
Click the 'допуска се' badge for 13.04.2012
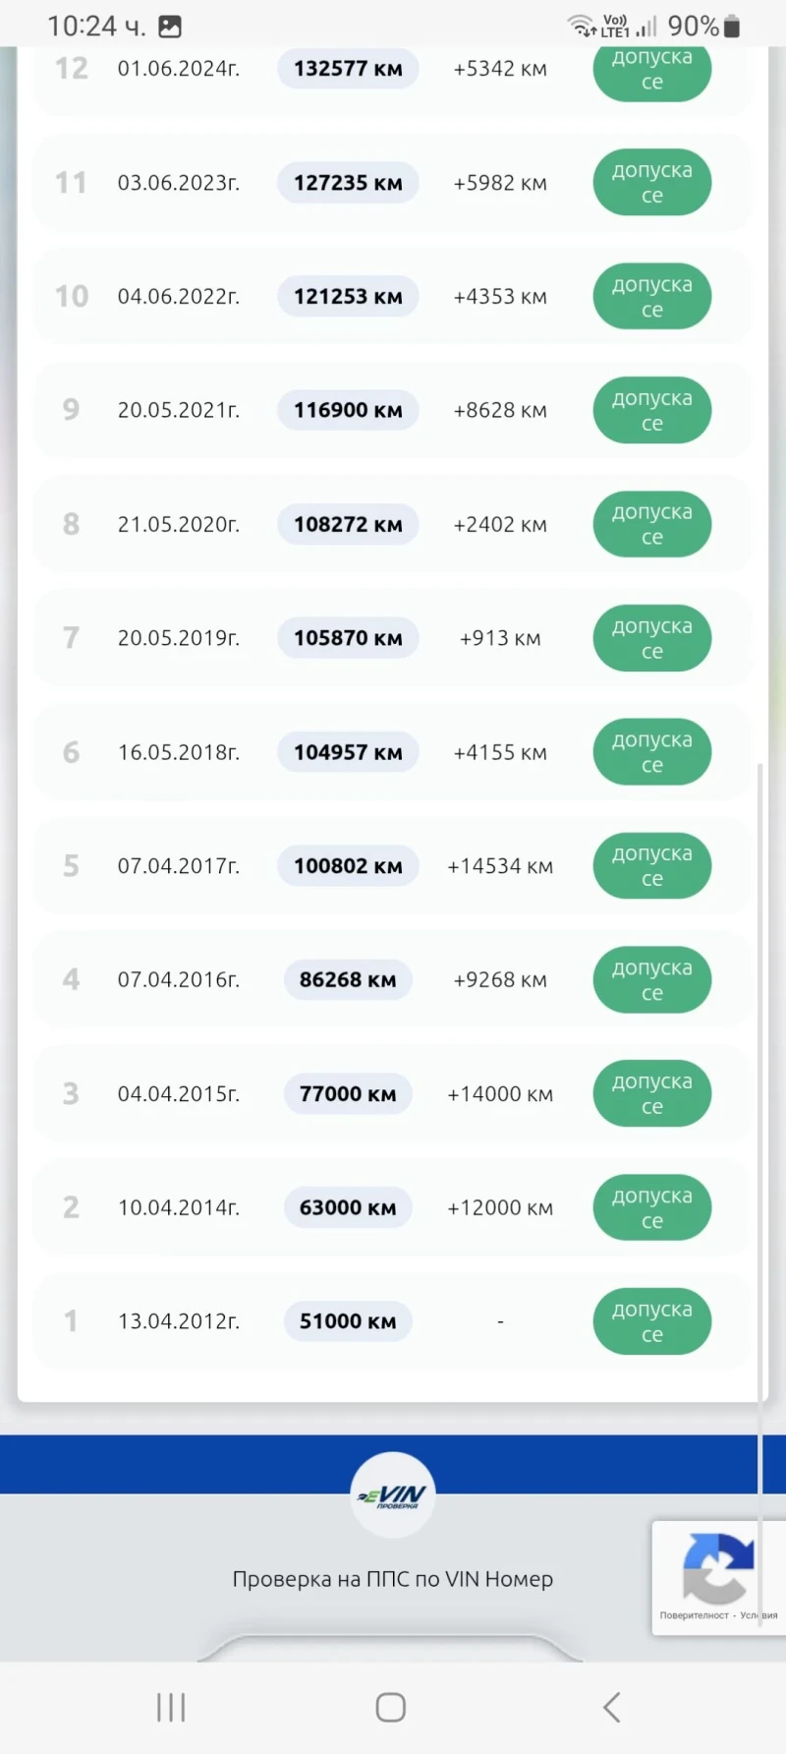pos(651,1321)
